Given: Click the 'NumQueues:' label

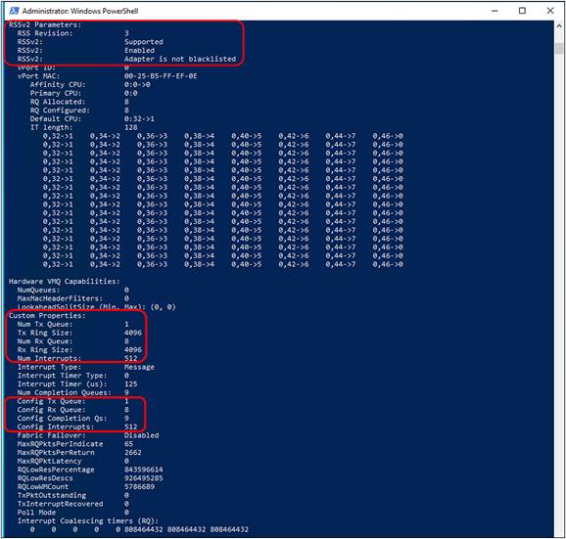Looking at the screenshot, I should 38,291.
